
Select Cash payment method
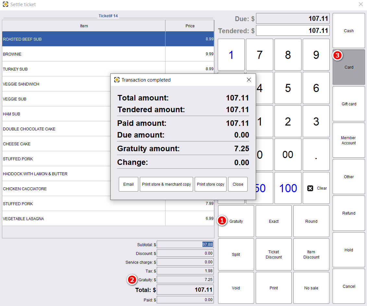click(349, 31)
